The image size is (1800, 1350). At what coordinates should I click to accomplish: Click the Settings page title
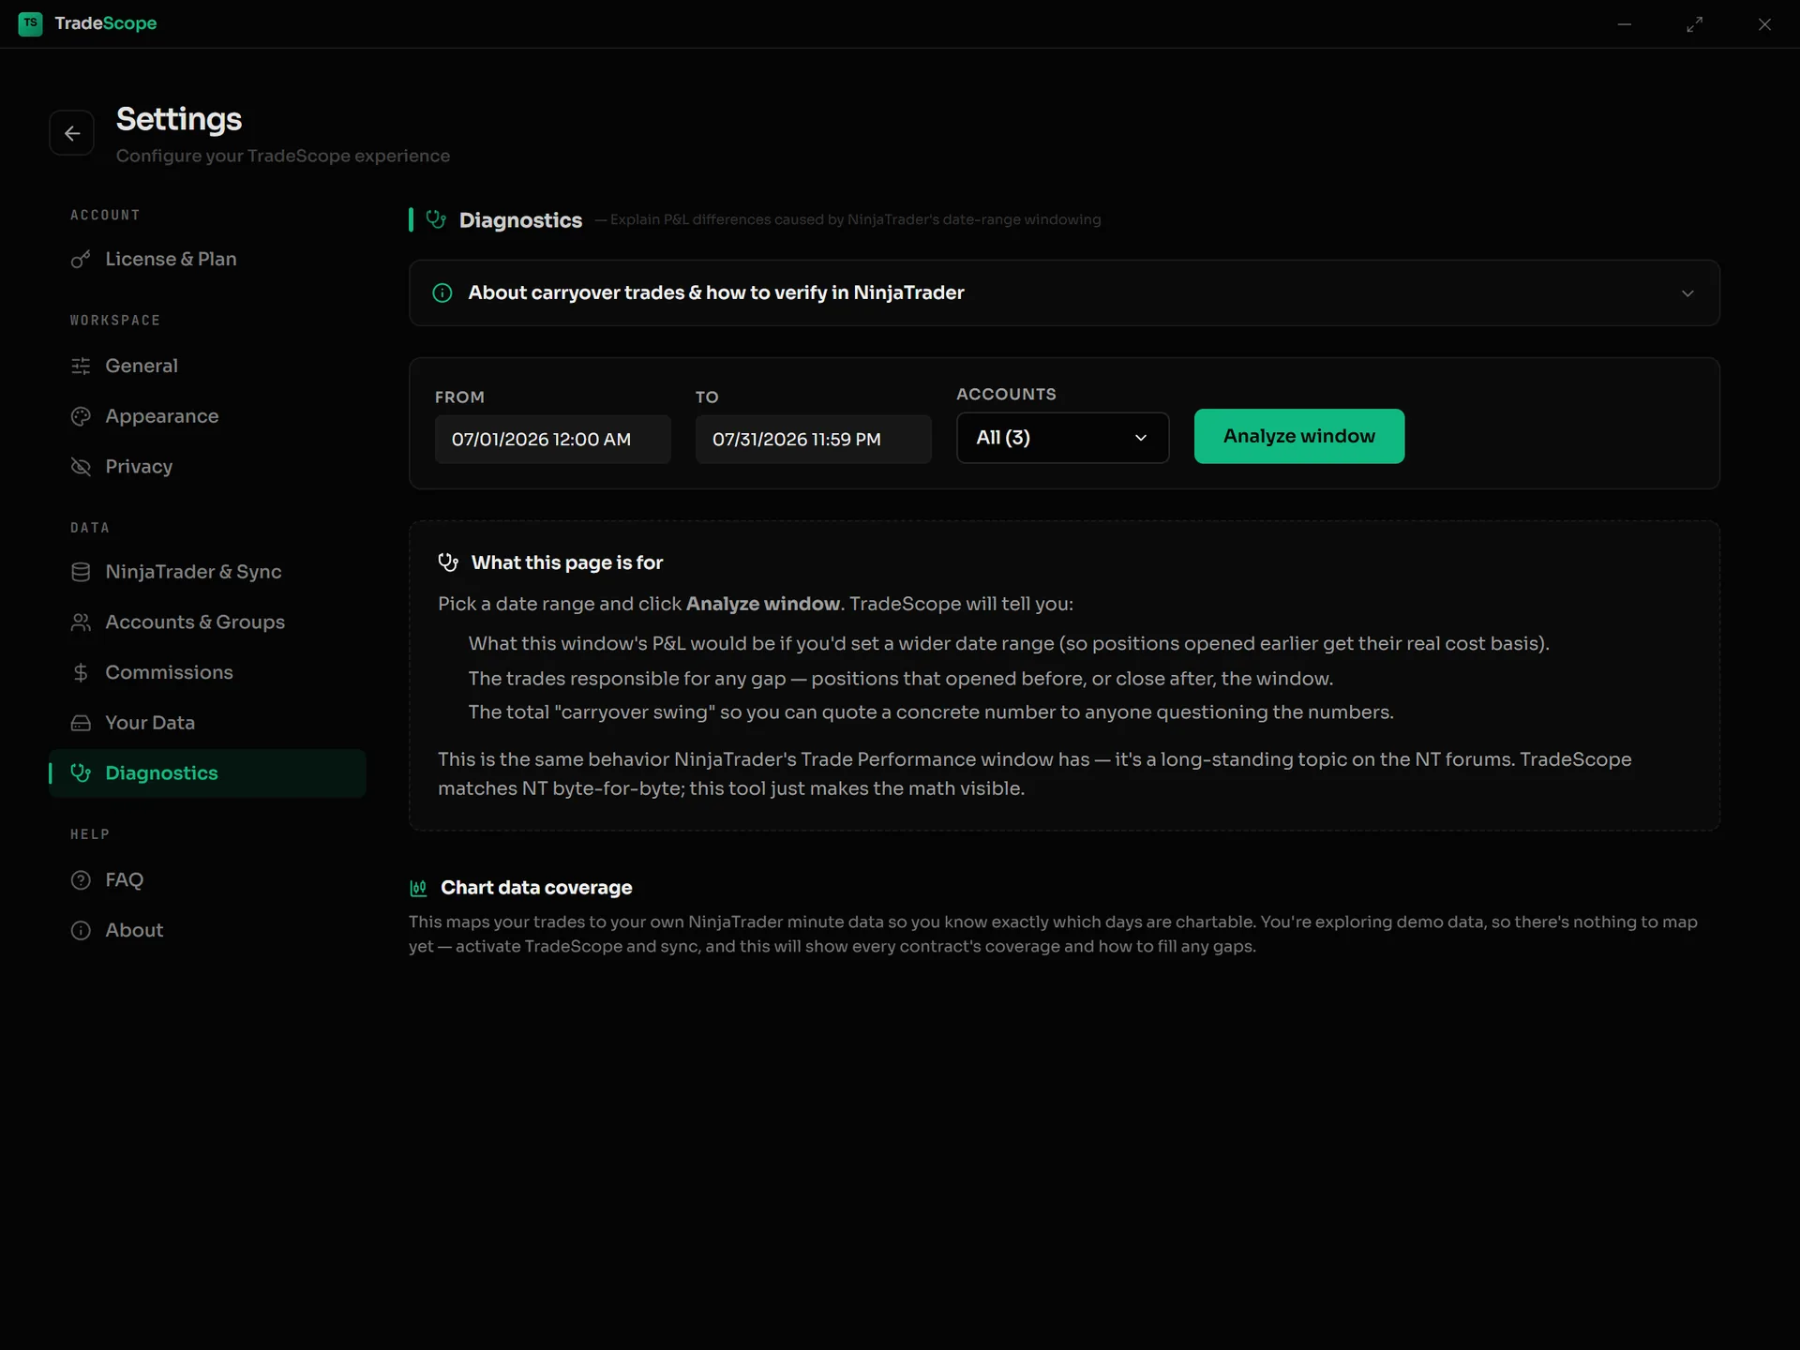[x=179, y=120]
